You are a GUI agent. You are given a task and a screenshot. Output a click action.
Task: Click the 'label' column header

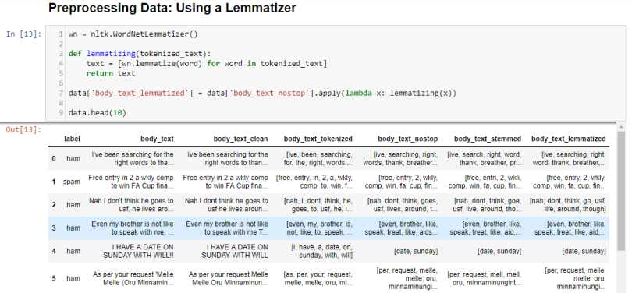coord(72,139)
